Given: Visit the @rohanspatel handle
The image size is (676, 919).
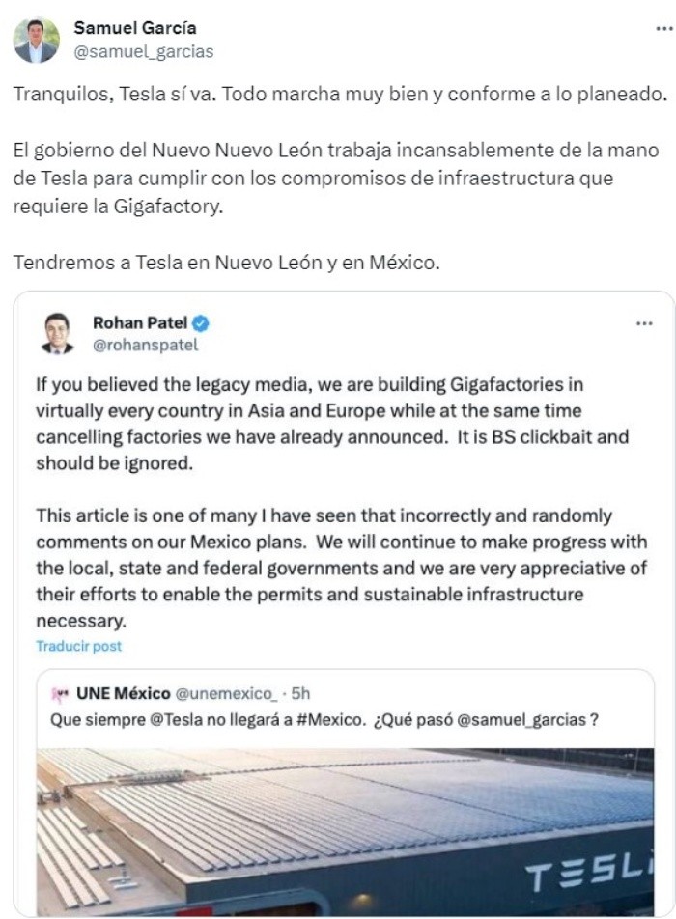Looking at the screenshot, I should [145, 345].
